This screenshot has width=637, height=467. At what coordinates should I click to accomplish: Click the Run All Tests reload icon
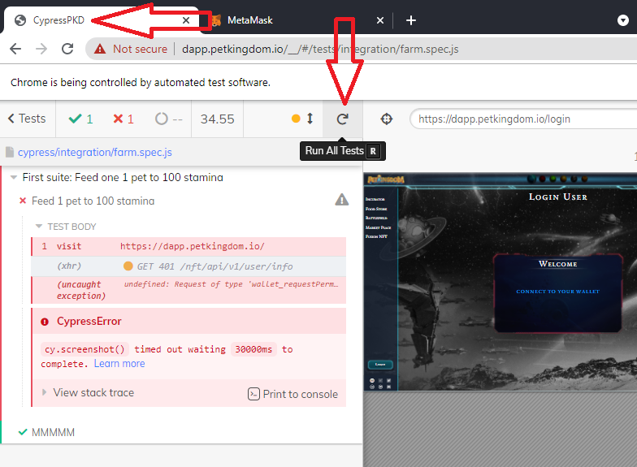coord(343,119)
